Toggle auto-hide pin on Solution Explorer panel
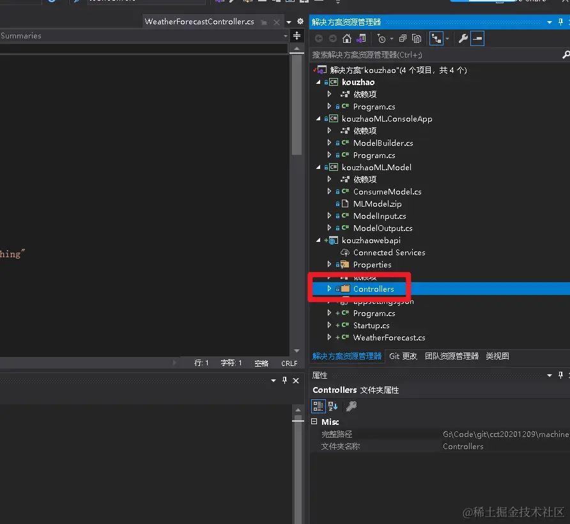Viewport: 570px width, 524px height. (560, 22)
